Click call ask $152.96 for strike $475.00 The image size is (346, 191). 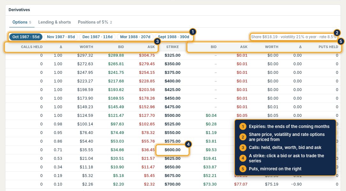(147, 107)
